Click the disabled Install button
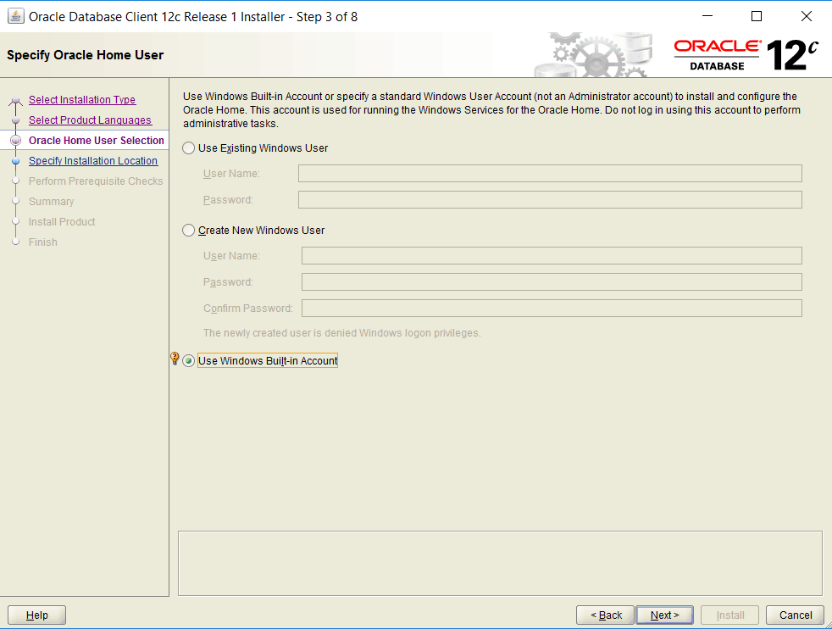The width and height of the screenshot is (832, 629). 730,615
